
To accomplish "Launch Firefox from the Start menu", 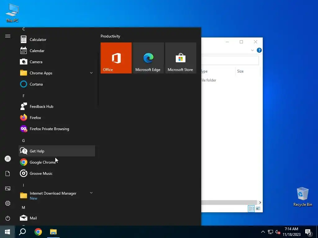I will (57, 117).
